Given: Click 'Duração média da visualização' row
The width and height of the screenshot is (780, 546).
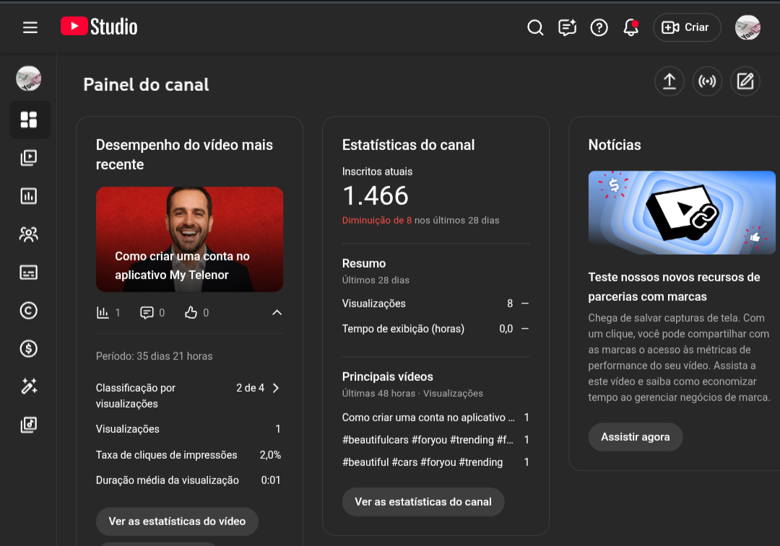Looking at the screenshot, I should 188,480.
